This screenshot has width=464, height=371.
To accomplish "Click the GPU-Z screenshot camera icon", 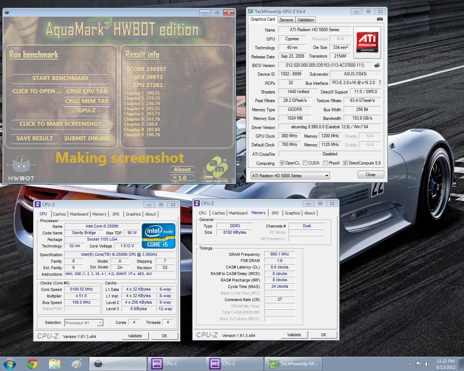I will 380,19.
